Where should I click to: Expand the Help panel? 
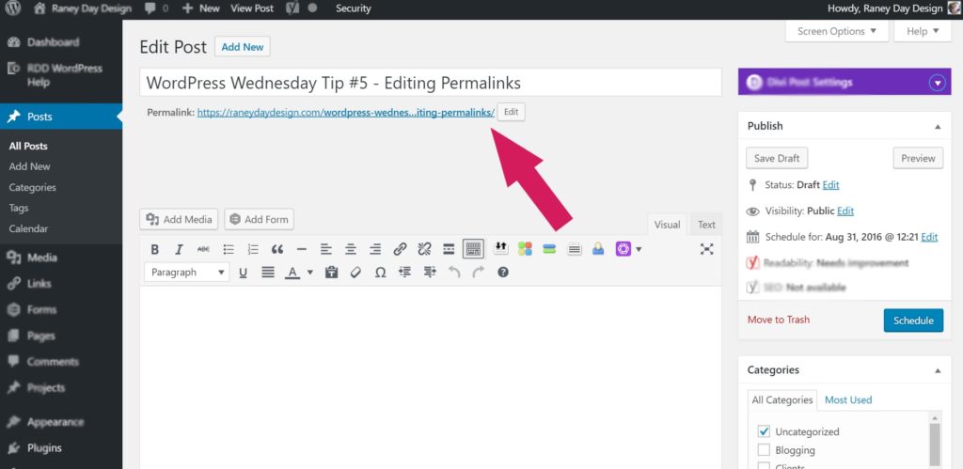(923, 31)
